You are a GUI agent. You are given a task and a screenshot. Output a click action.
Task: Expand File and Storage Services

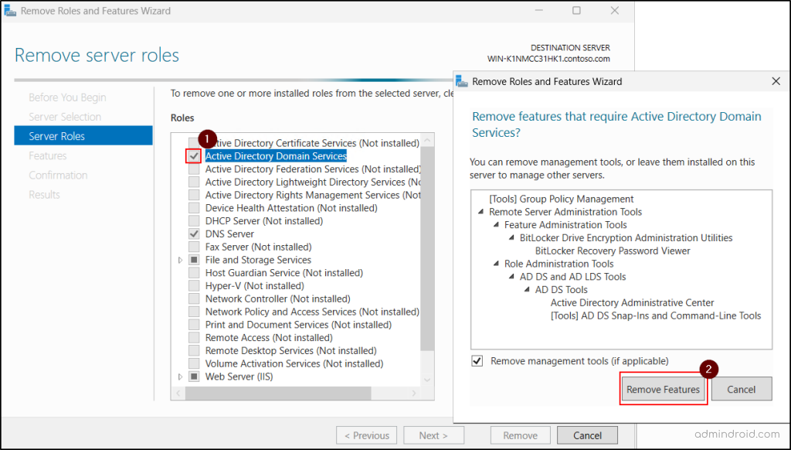tap(179, 260)
